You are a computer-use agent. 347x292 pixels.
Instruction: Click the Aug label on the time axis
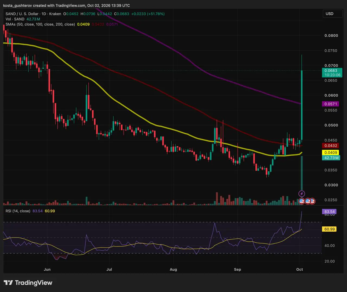pos(173,269)
